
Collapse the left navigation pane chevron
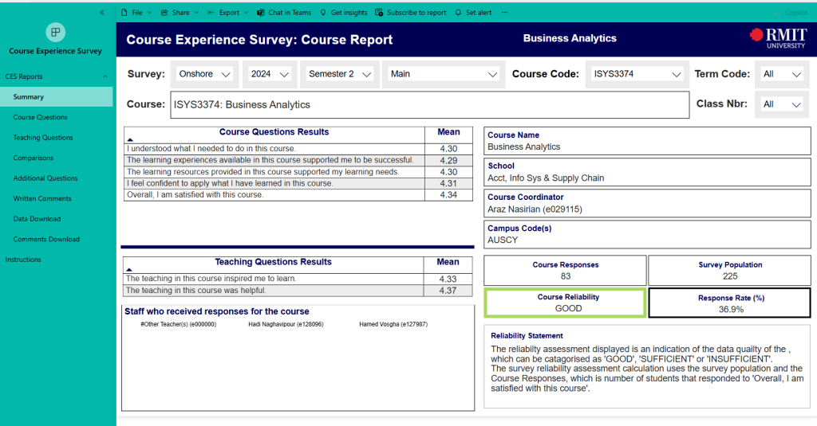tap(102, 13)
